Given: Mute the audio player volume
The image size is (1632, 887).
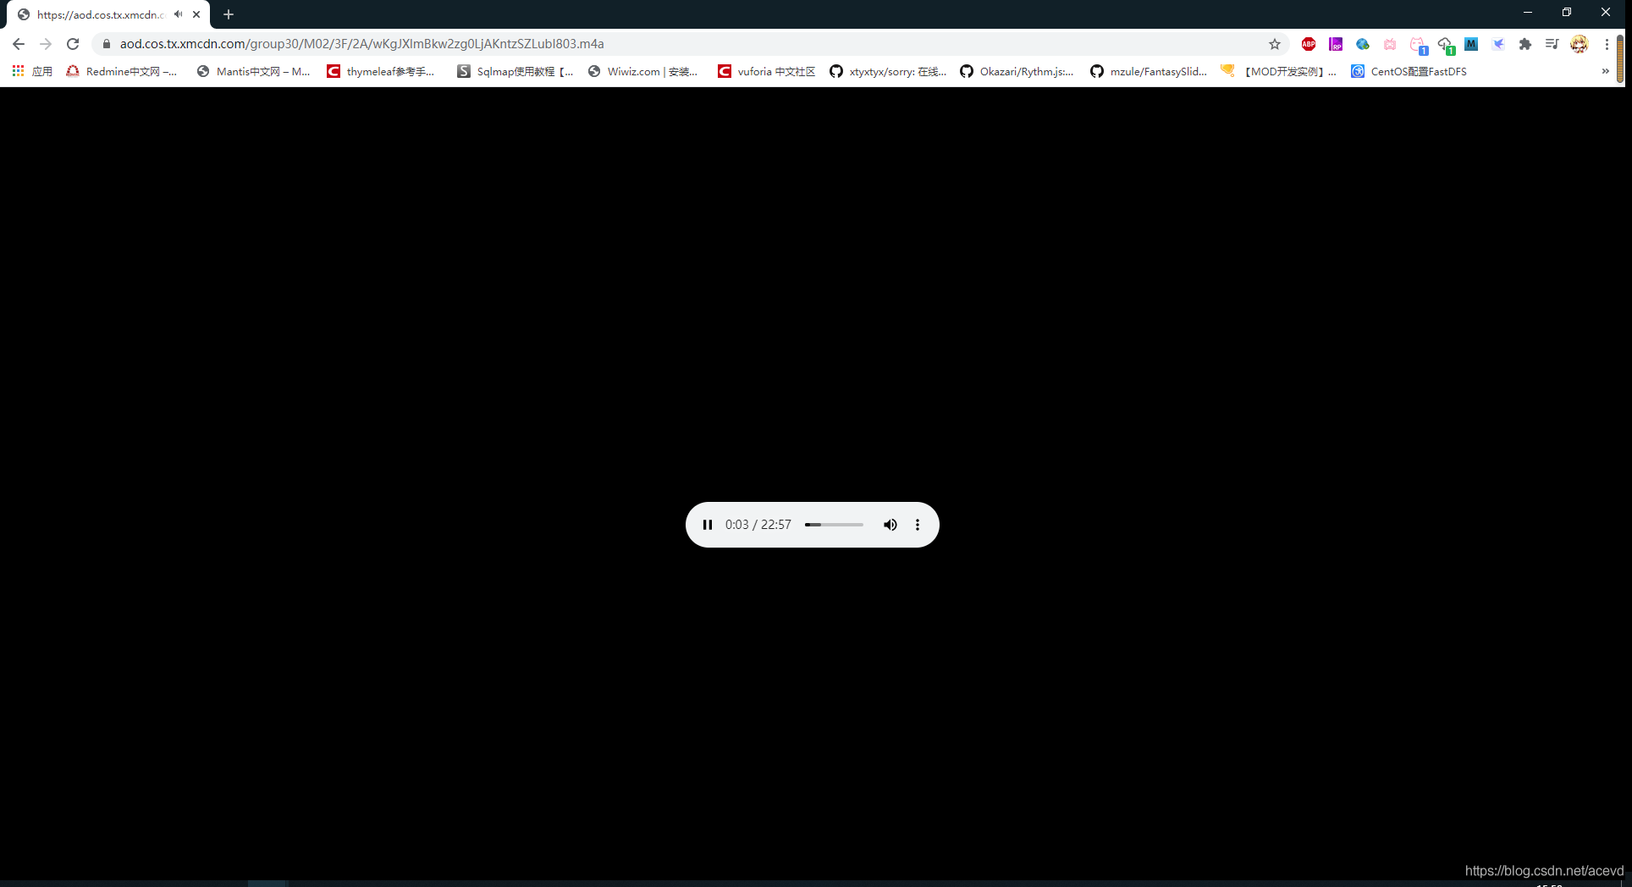Looking at the screenshot, I should [x=890, y=525].
